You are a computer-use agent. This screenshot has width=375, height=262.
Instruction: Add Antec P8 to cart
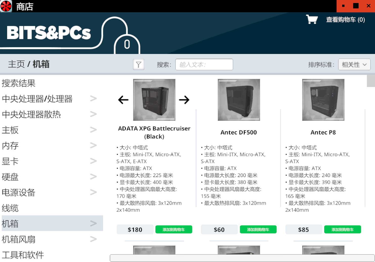(x=342, y=229)
